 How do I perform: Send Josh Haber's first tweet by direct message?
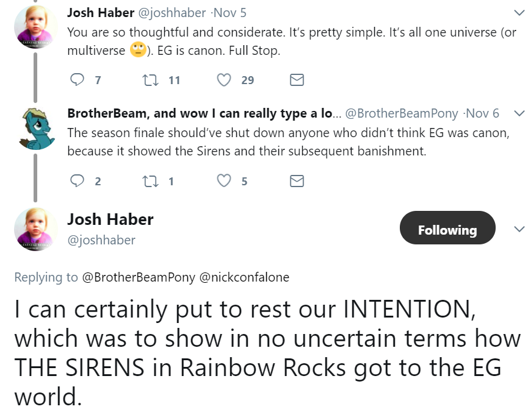tap(297, 80)
